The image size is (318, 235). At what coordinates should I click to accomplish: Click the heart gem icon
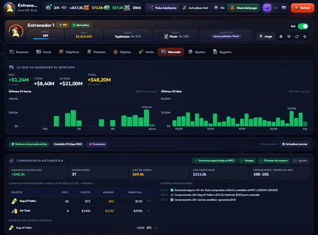(289, 36)
